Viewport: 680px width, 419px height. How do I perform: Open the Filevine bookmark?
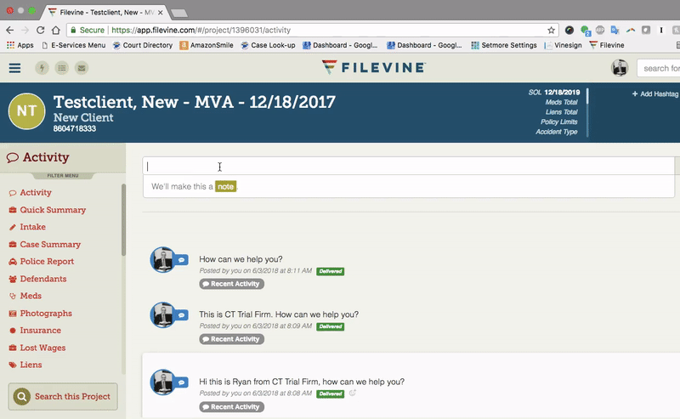(607, 45)
